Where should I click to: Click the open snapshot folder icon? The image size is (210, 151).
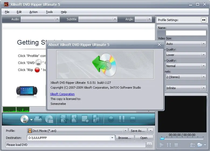coord(200,145)
